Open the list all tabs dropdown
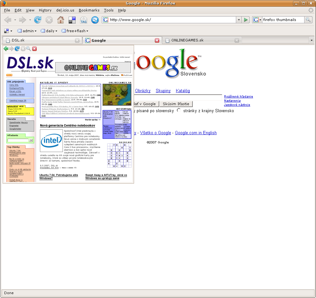 (x=312, y=40)
